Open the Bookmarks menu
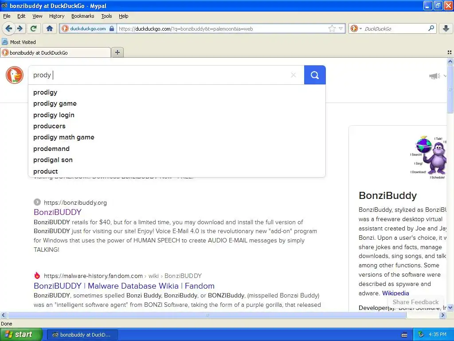This screenshot has width=454, height=341. tap(82, 16)
